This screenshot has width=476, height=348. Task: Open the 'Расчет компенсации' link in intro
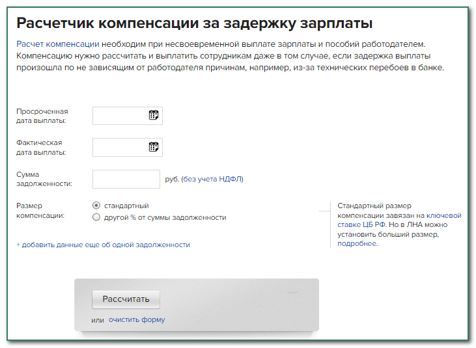(57, 44)
